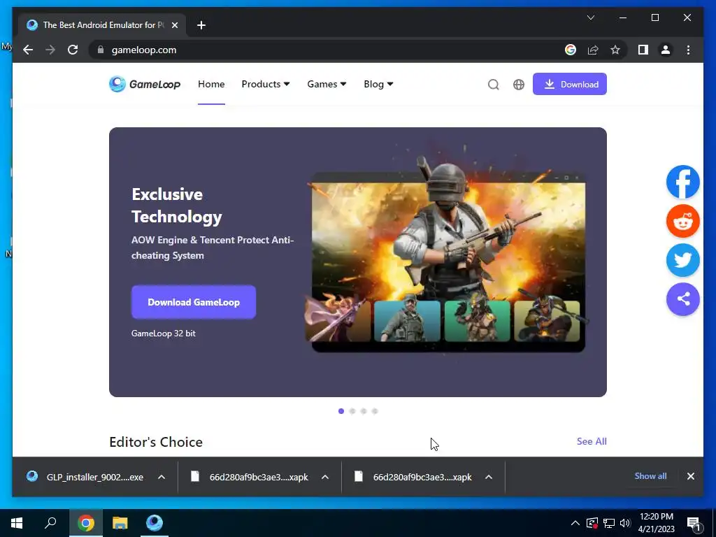Open the Chrome profile icon
Screen dimensions: 716x537
click(x=666, y=50)
